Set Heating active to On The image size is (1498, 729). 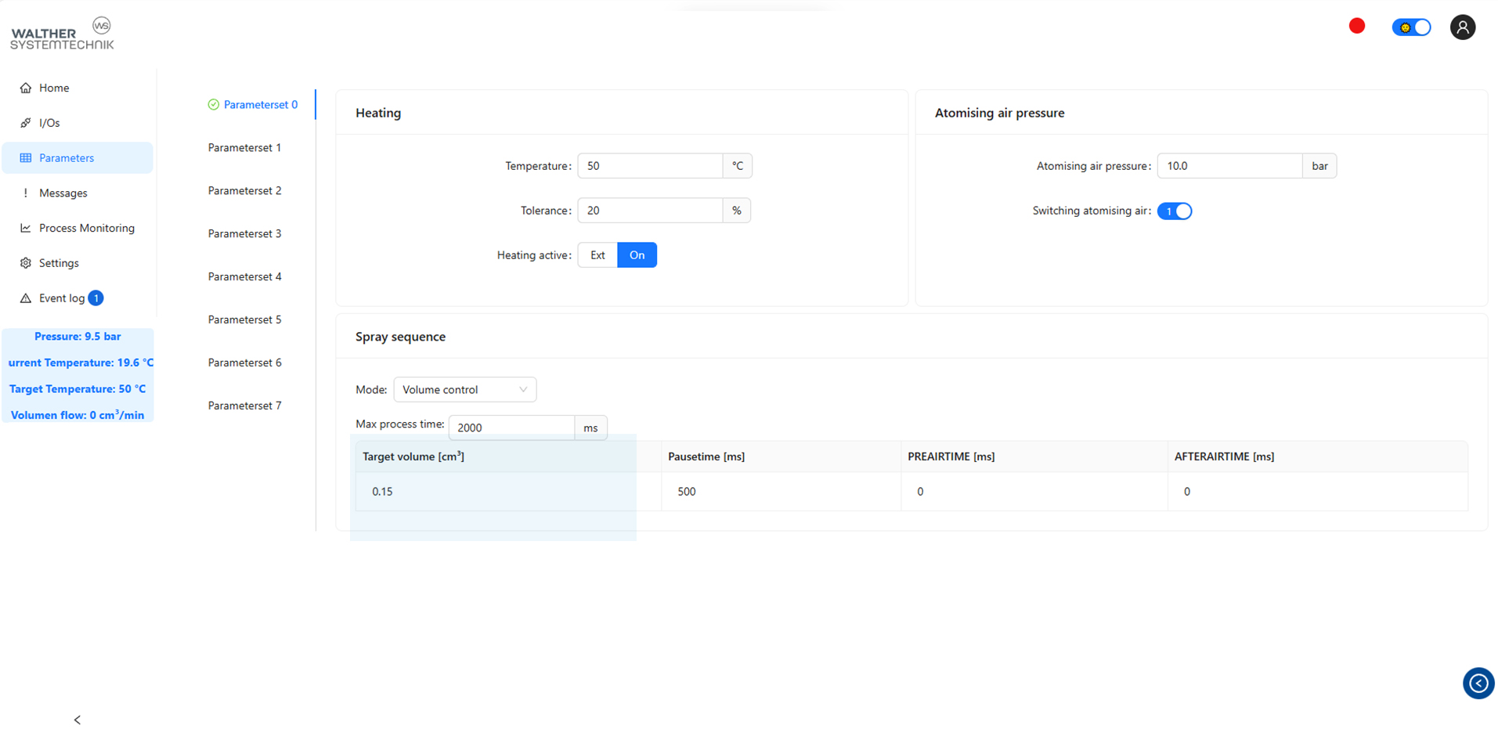tap(637, 255)
